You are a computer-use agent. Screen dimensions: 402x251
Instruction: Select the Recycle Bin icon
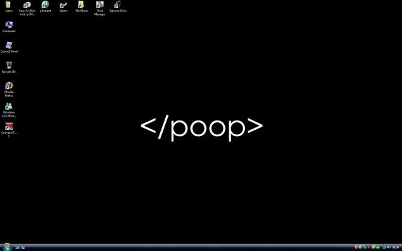click(9, 67)
